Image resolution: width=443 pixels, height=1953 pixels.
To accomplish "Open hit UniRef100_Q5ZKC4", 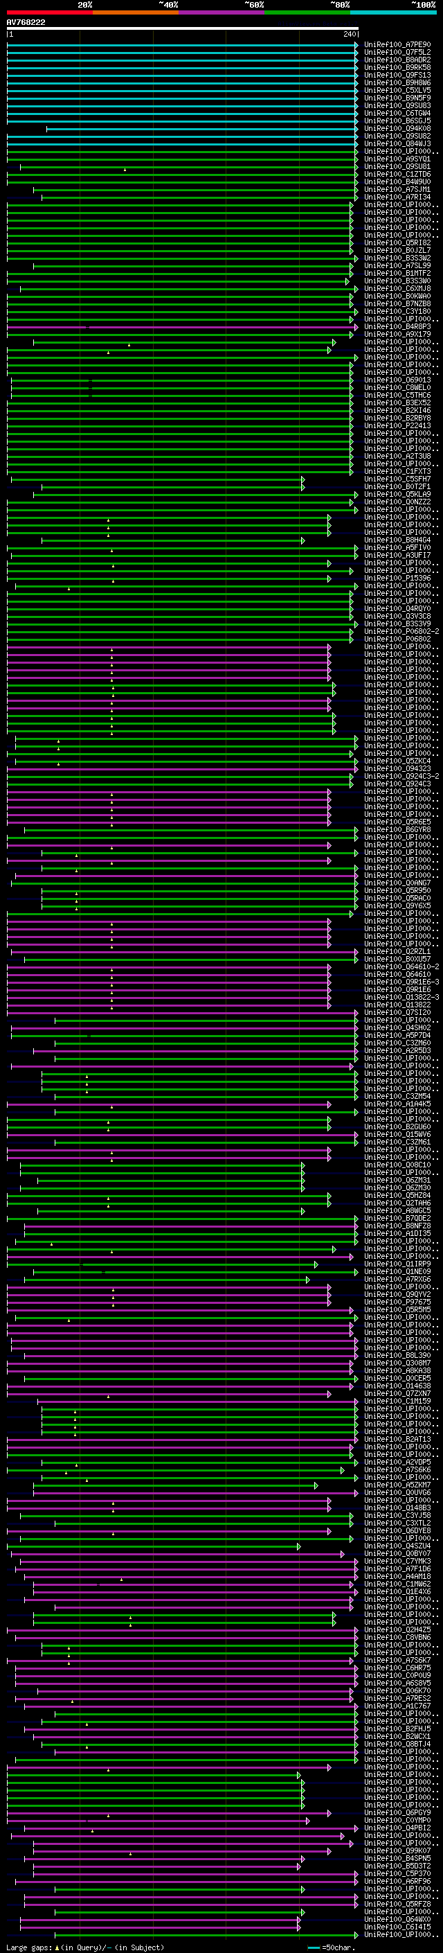I will coord(397,761).
